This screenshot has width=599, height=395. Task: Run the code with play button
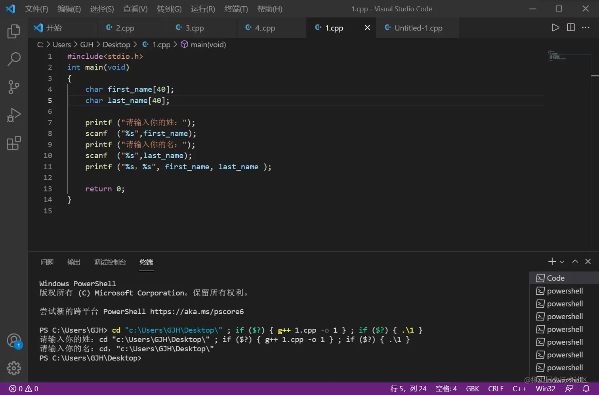(555, 27)
